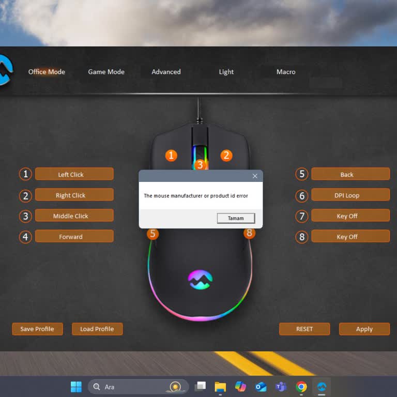
Task: Click the Tamam button in error dialog
Action: click(236, 218)
